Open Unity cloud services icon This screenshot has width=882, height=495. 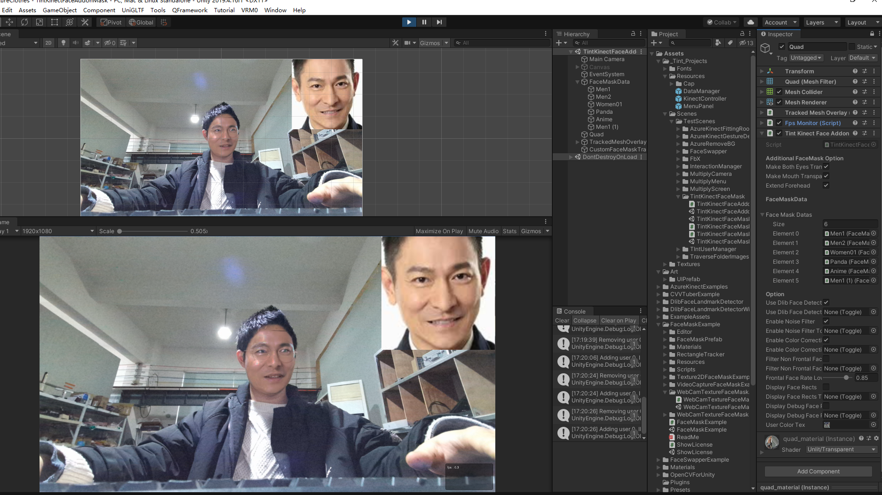pos(751,22)
